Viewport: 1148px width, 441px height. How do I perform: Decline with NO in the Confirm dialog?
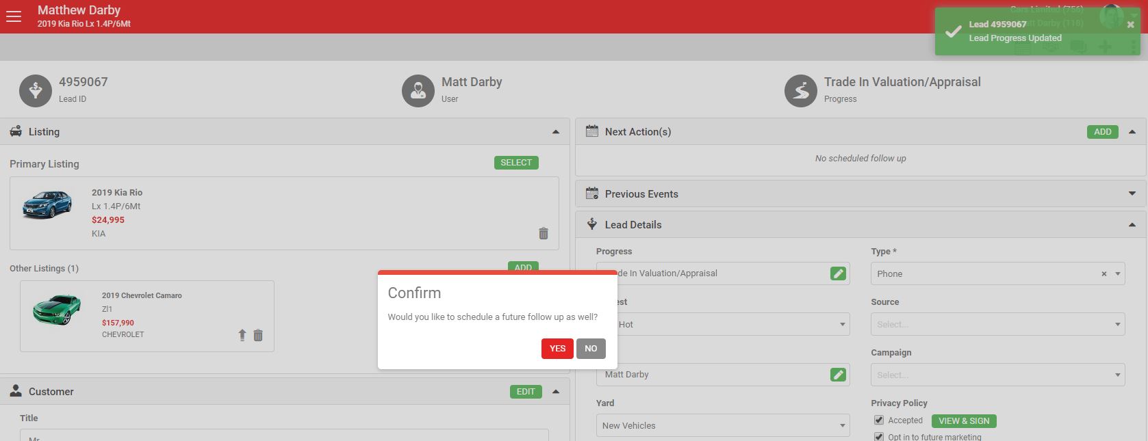591,349
